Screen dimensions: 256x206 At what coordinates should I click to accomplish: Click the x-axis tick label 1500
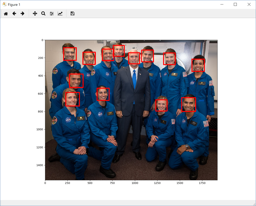(x=180, y=183)
